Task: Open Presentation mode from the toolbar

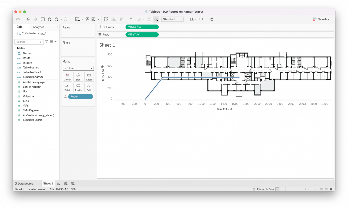Action: (x=201, y=19)
